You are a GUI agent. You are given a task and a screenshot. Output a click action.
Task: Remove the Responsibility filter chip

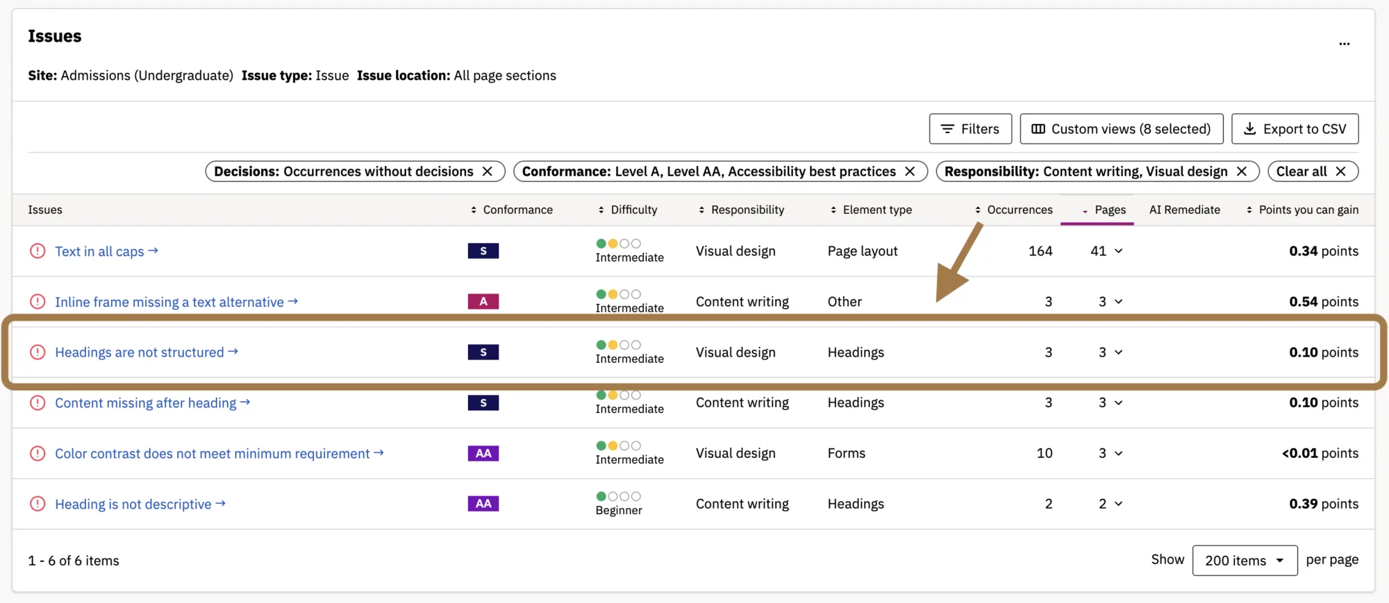point(1242,171)
